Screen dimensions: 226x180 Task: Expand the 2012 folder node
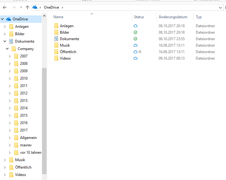[x=10, y=93]
